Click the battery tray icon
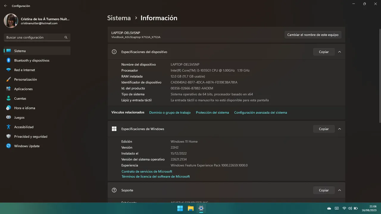381x214 pixels. click(x=356, y=208)
